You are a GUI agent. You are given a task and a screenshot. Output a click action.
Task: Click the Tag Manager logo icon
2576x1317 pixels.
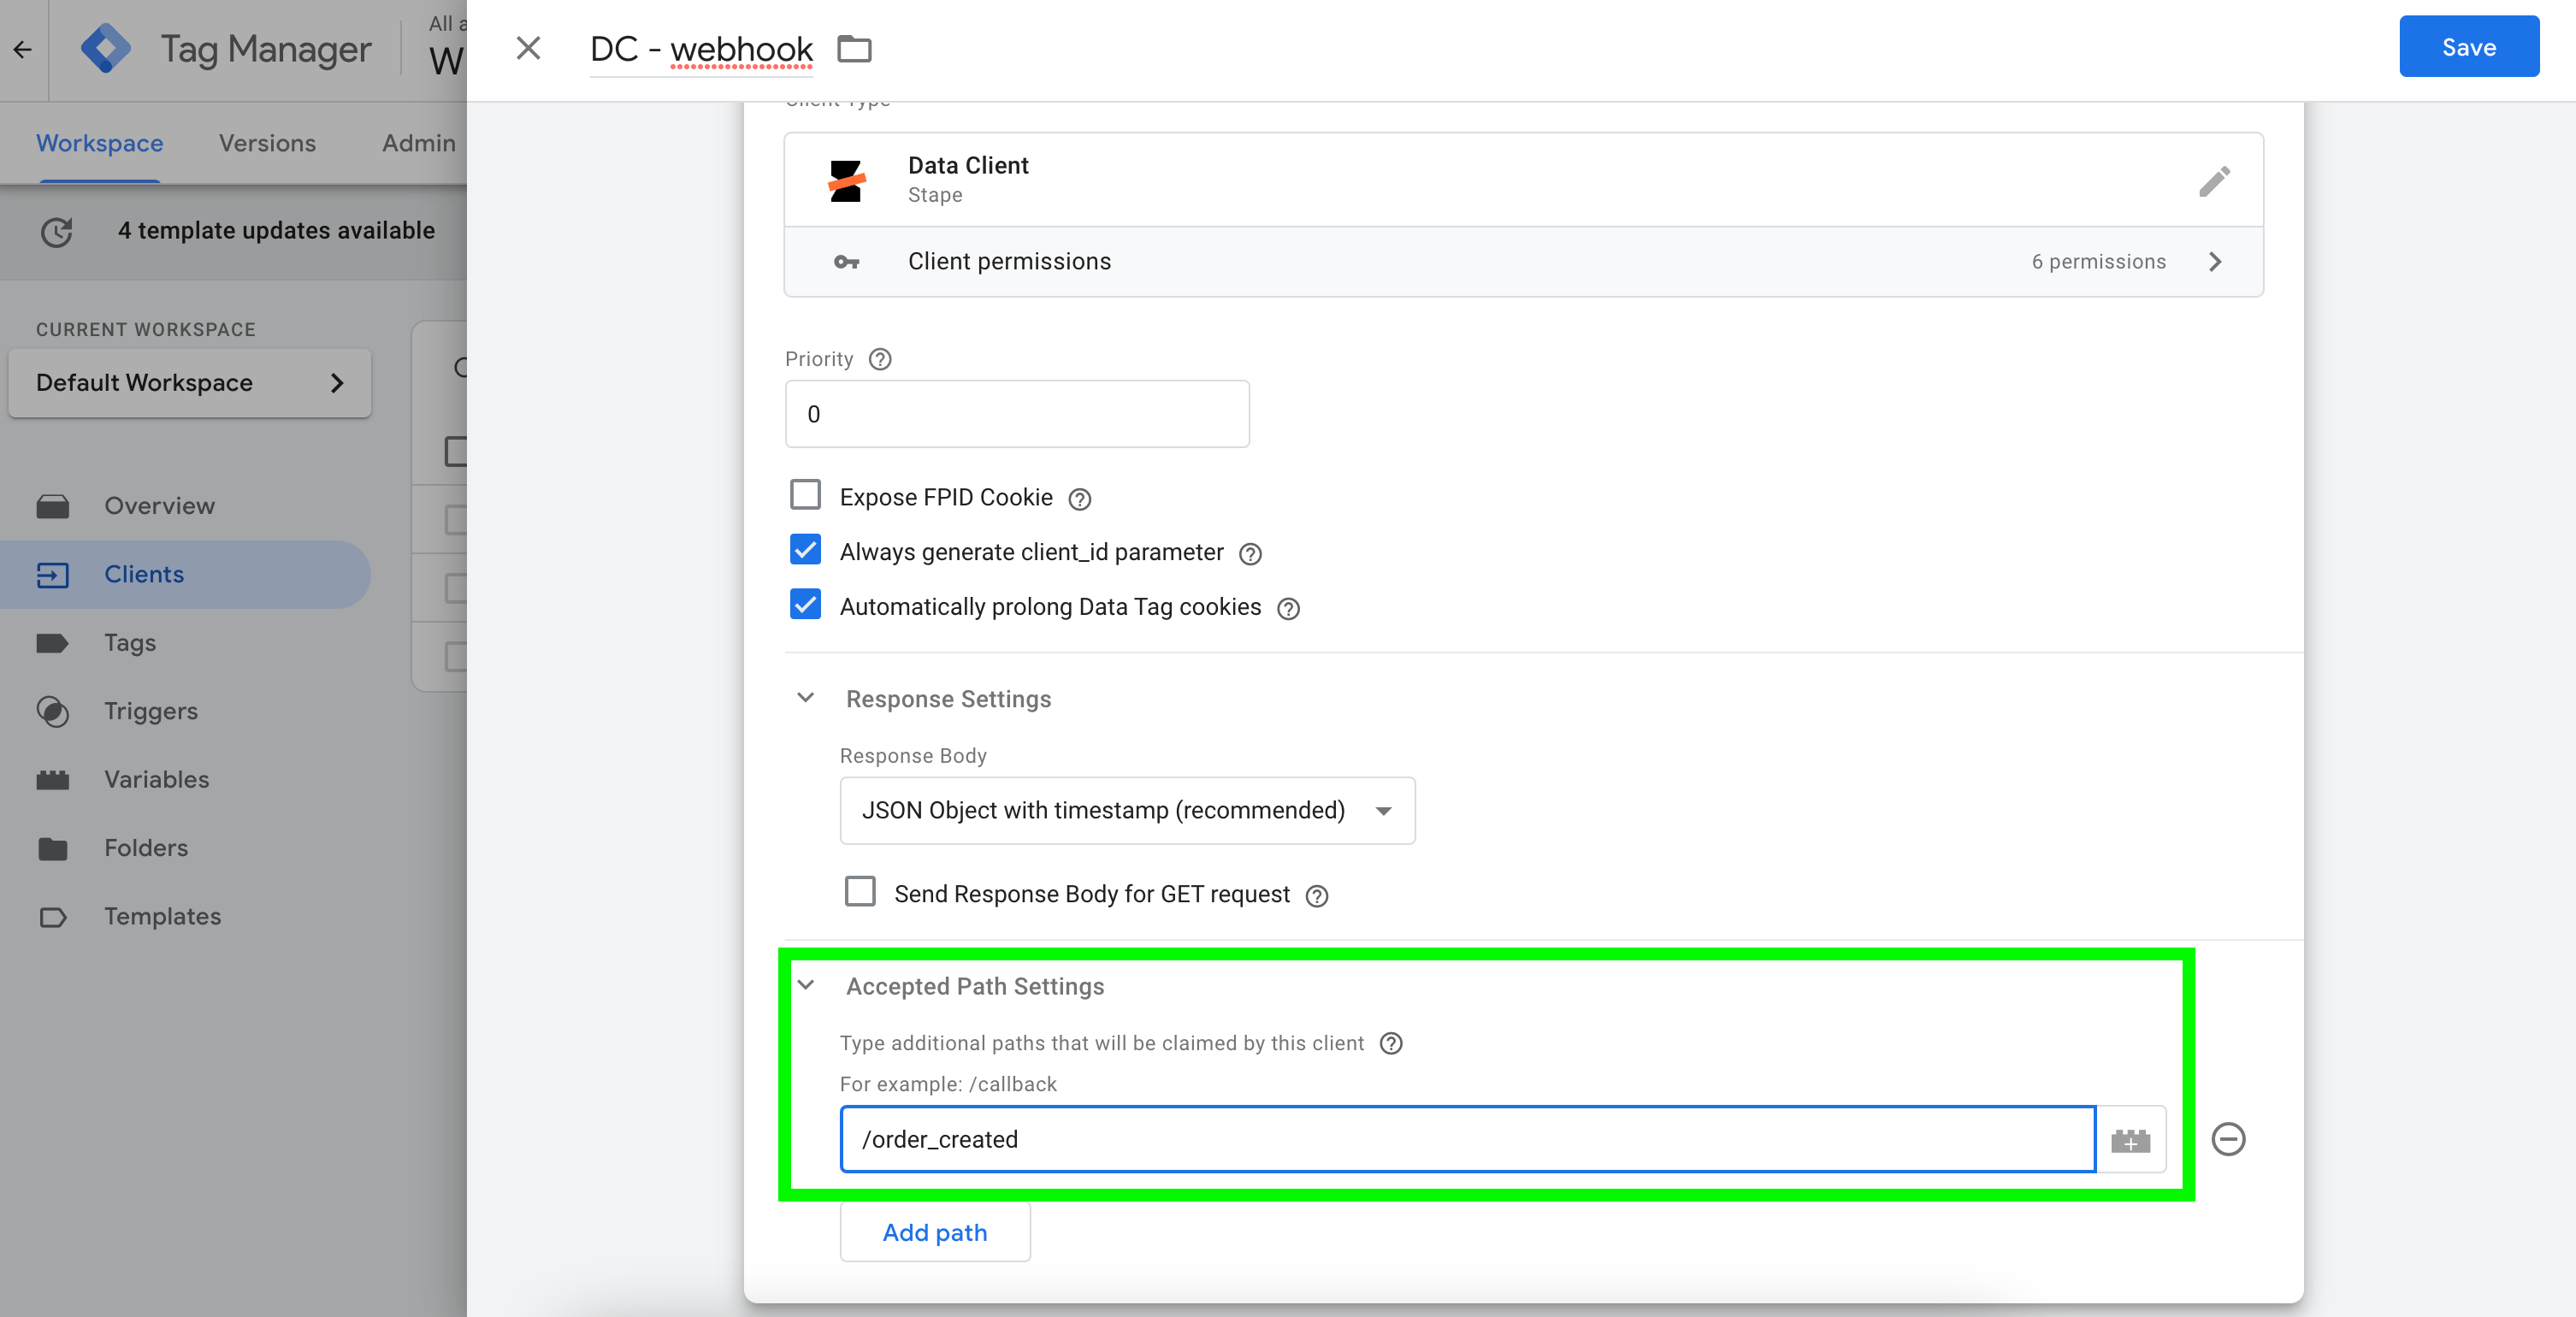106,48
